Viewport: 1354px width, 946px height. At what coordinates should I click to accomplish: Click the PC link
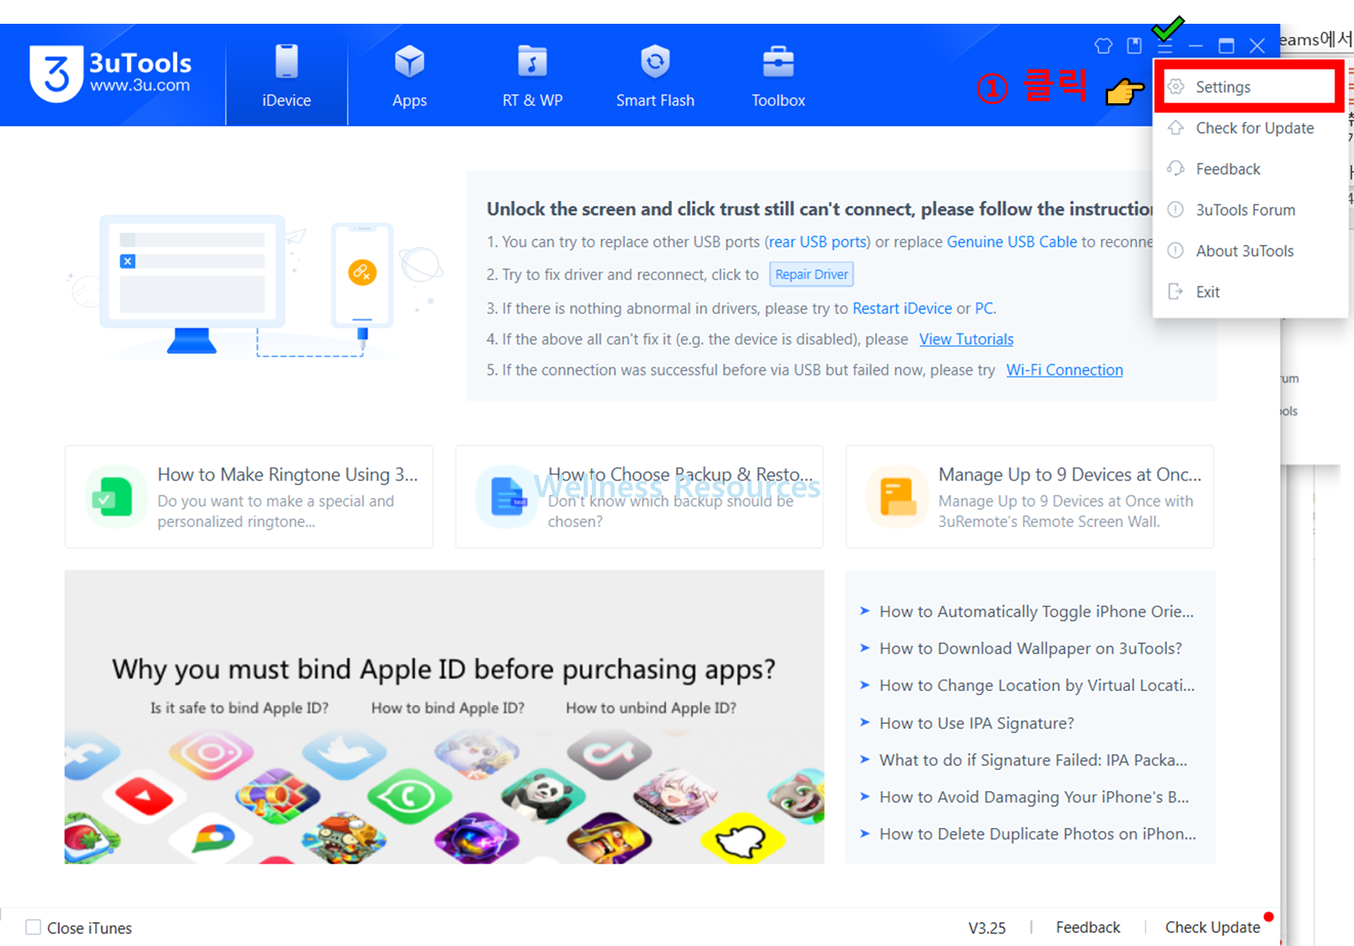click(x=984, y=308)
